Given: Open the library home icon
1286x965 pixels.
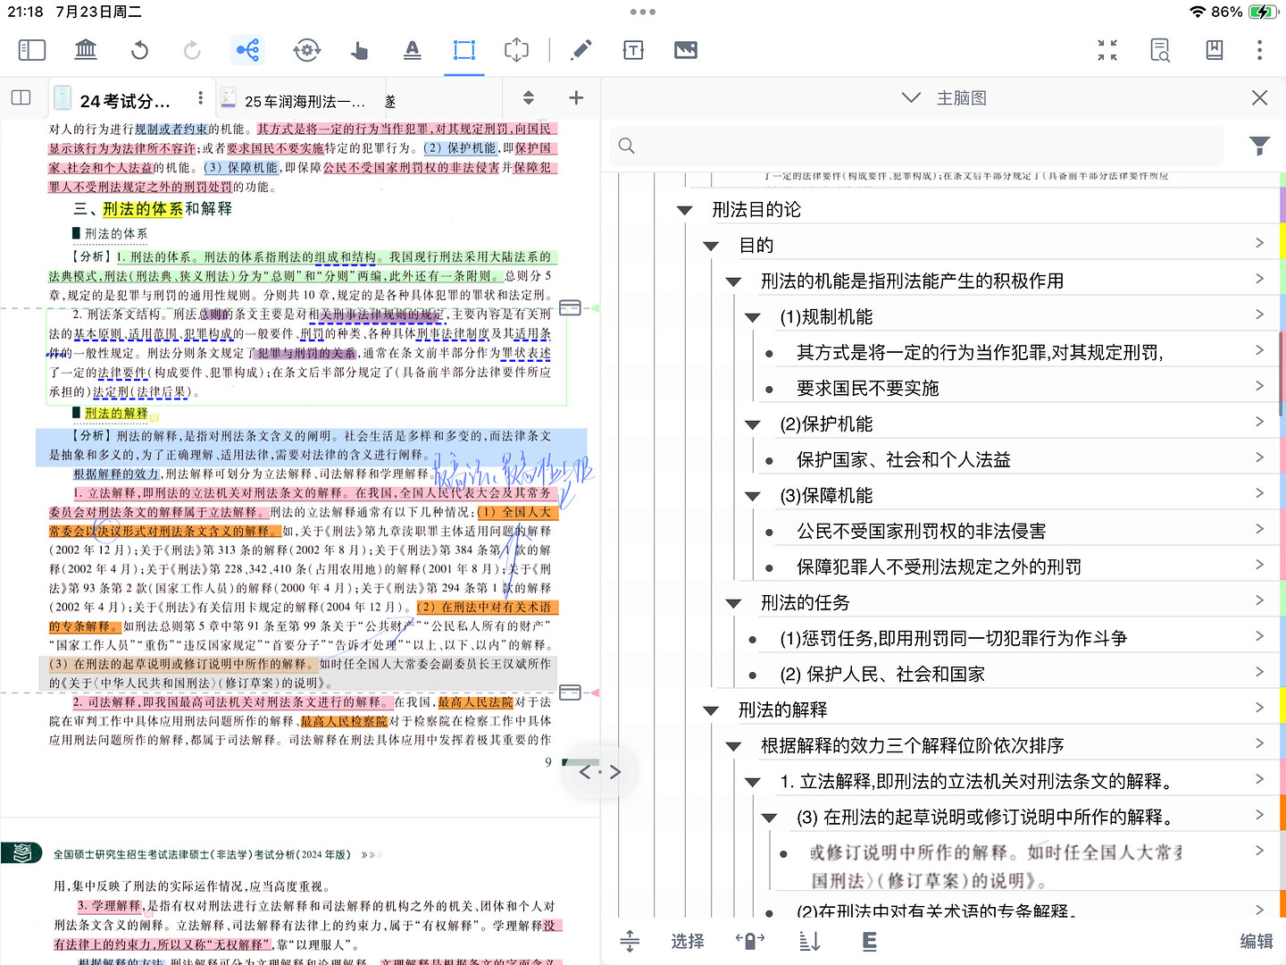Looking at the screenshot, I should coord(86,50).
